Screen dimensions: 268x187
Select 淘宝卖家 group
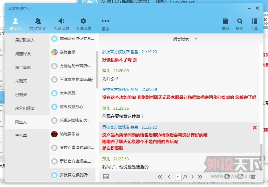(27, 67)
